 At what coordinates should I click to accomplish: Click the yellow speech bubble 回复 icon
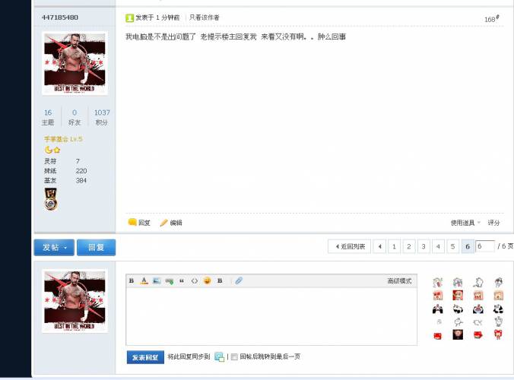(x=132, y=223)
